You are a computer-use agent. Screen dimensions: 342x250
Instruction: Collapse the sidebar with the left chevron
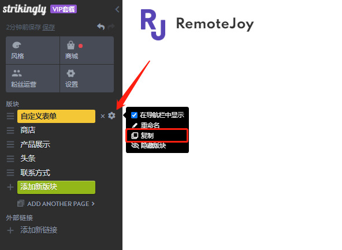pos(117,9)
